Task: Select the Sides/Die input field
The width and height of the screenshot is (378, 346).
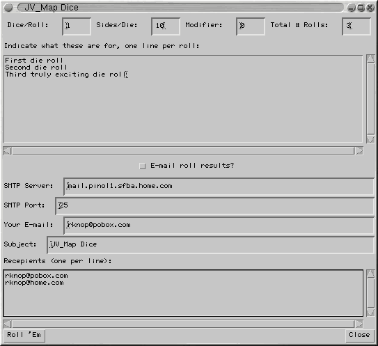Action: 166,26
